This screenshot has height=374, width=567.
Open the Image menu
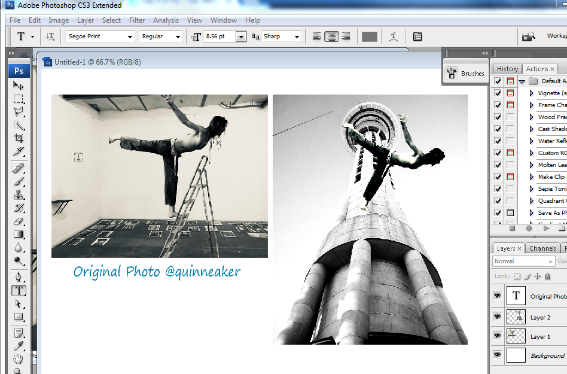point(59,20)
